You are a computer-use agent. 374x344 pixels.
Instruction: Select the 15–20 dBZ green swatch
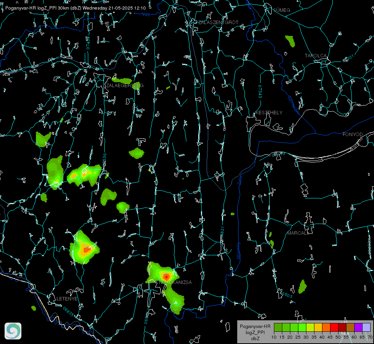tap(286, 327)
